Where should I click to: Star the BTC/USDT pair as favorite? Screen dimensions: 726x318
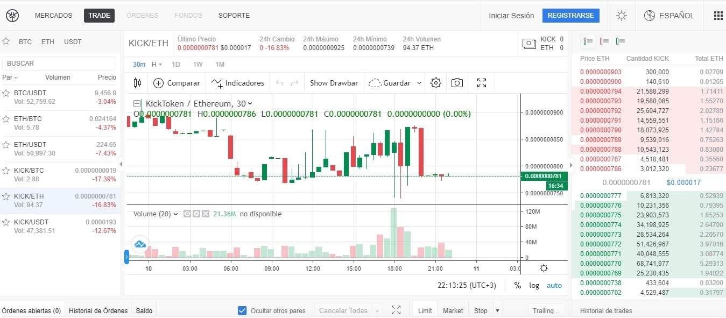tap(6, 93)
